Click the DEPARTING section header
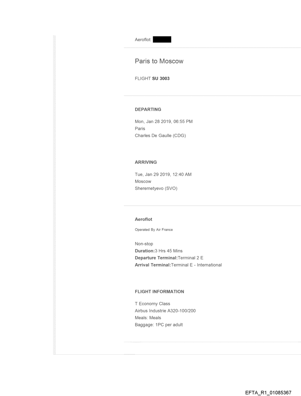Viewport: 301px width, 396px height. click(148, 110)
